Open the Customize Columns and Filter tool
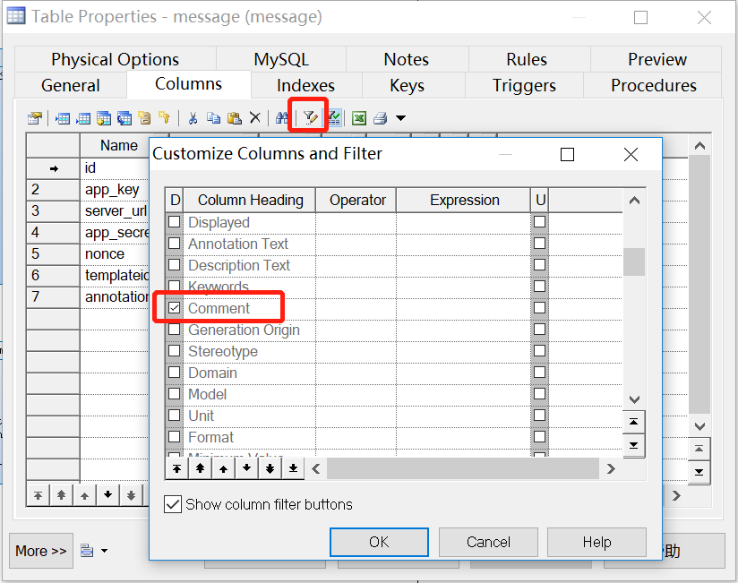738x583 pixels. [309, 117]
